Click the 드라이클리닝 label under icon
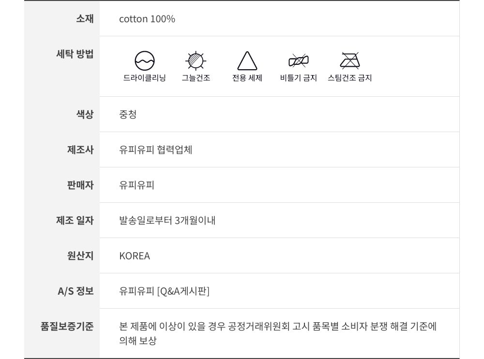The image size is (484, 359). 145,78
